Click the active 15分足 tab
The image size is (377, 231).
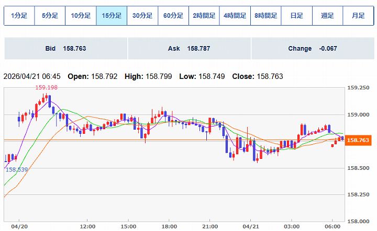point(112,16)
